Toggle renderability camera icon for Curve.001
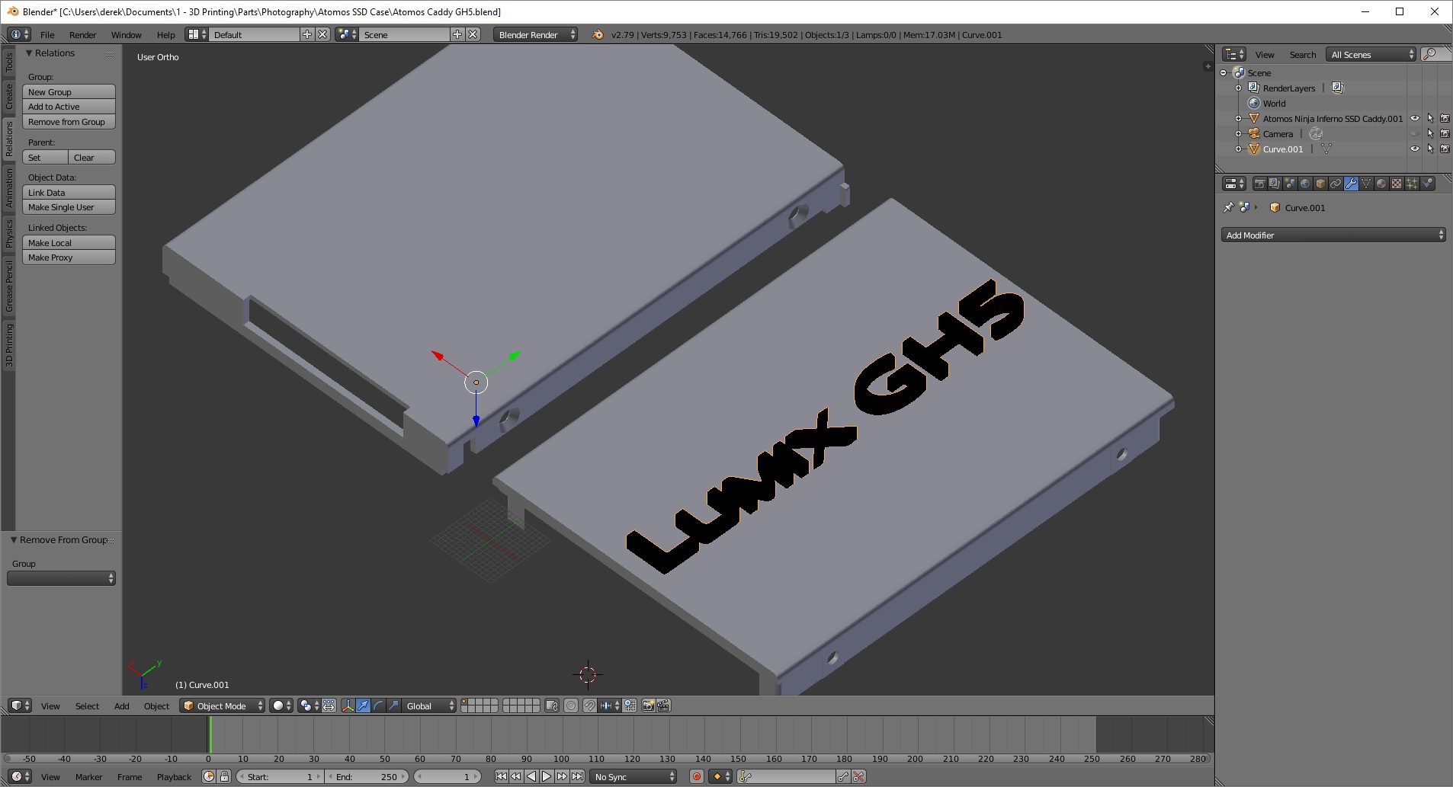 (x=1445, y=149)
